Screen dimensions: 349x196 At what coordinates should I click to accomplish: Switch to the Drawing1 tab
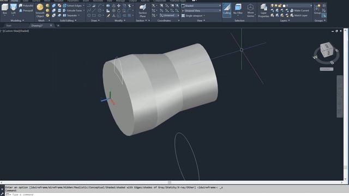(37, 26)
